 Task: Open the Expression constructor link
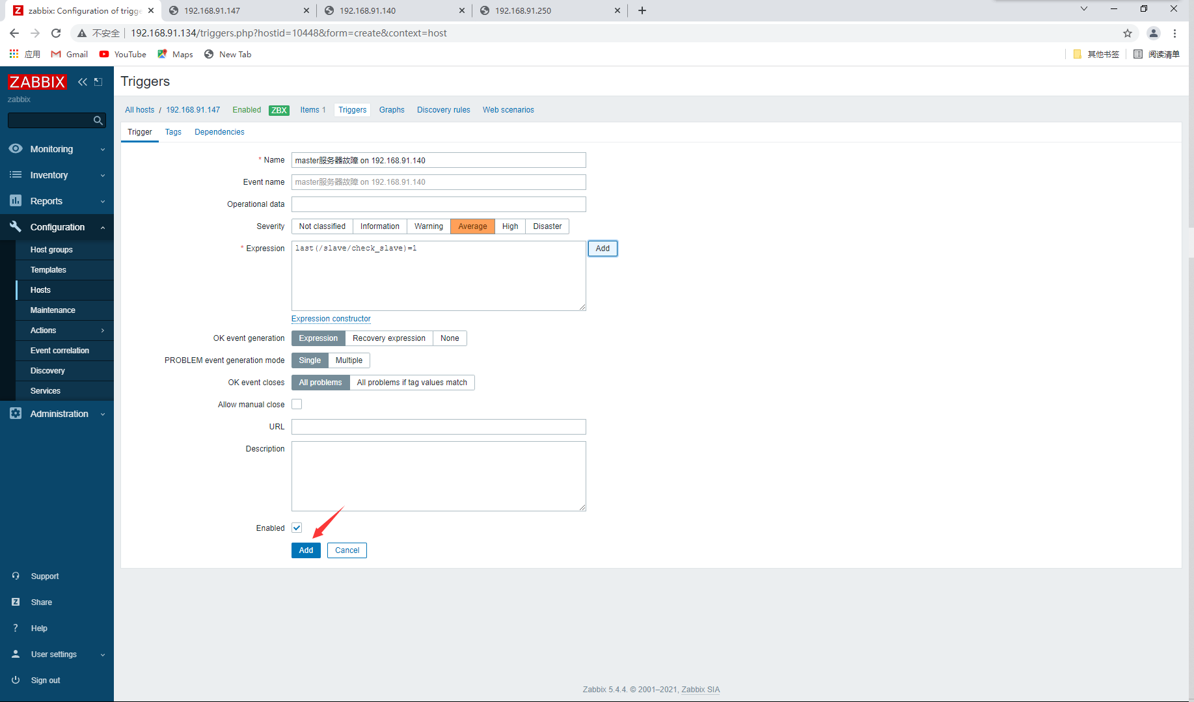click(331, 319)
